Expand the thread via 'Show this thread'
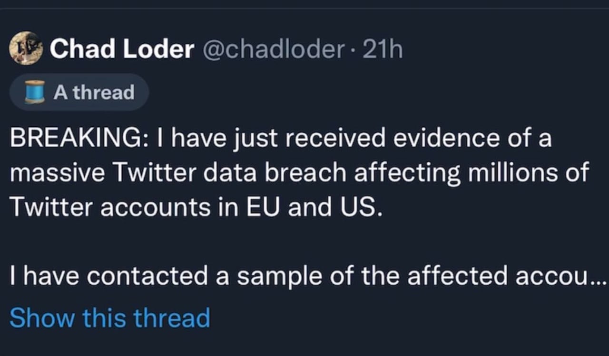Viewport: 609px width, 356px height. (x=110, y=318)
